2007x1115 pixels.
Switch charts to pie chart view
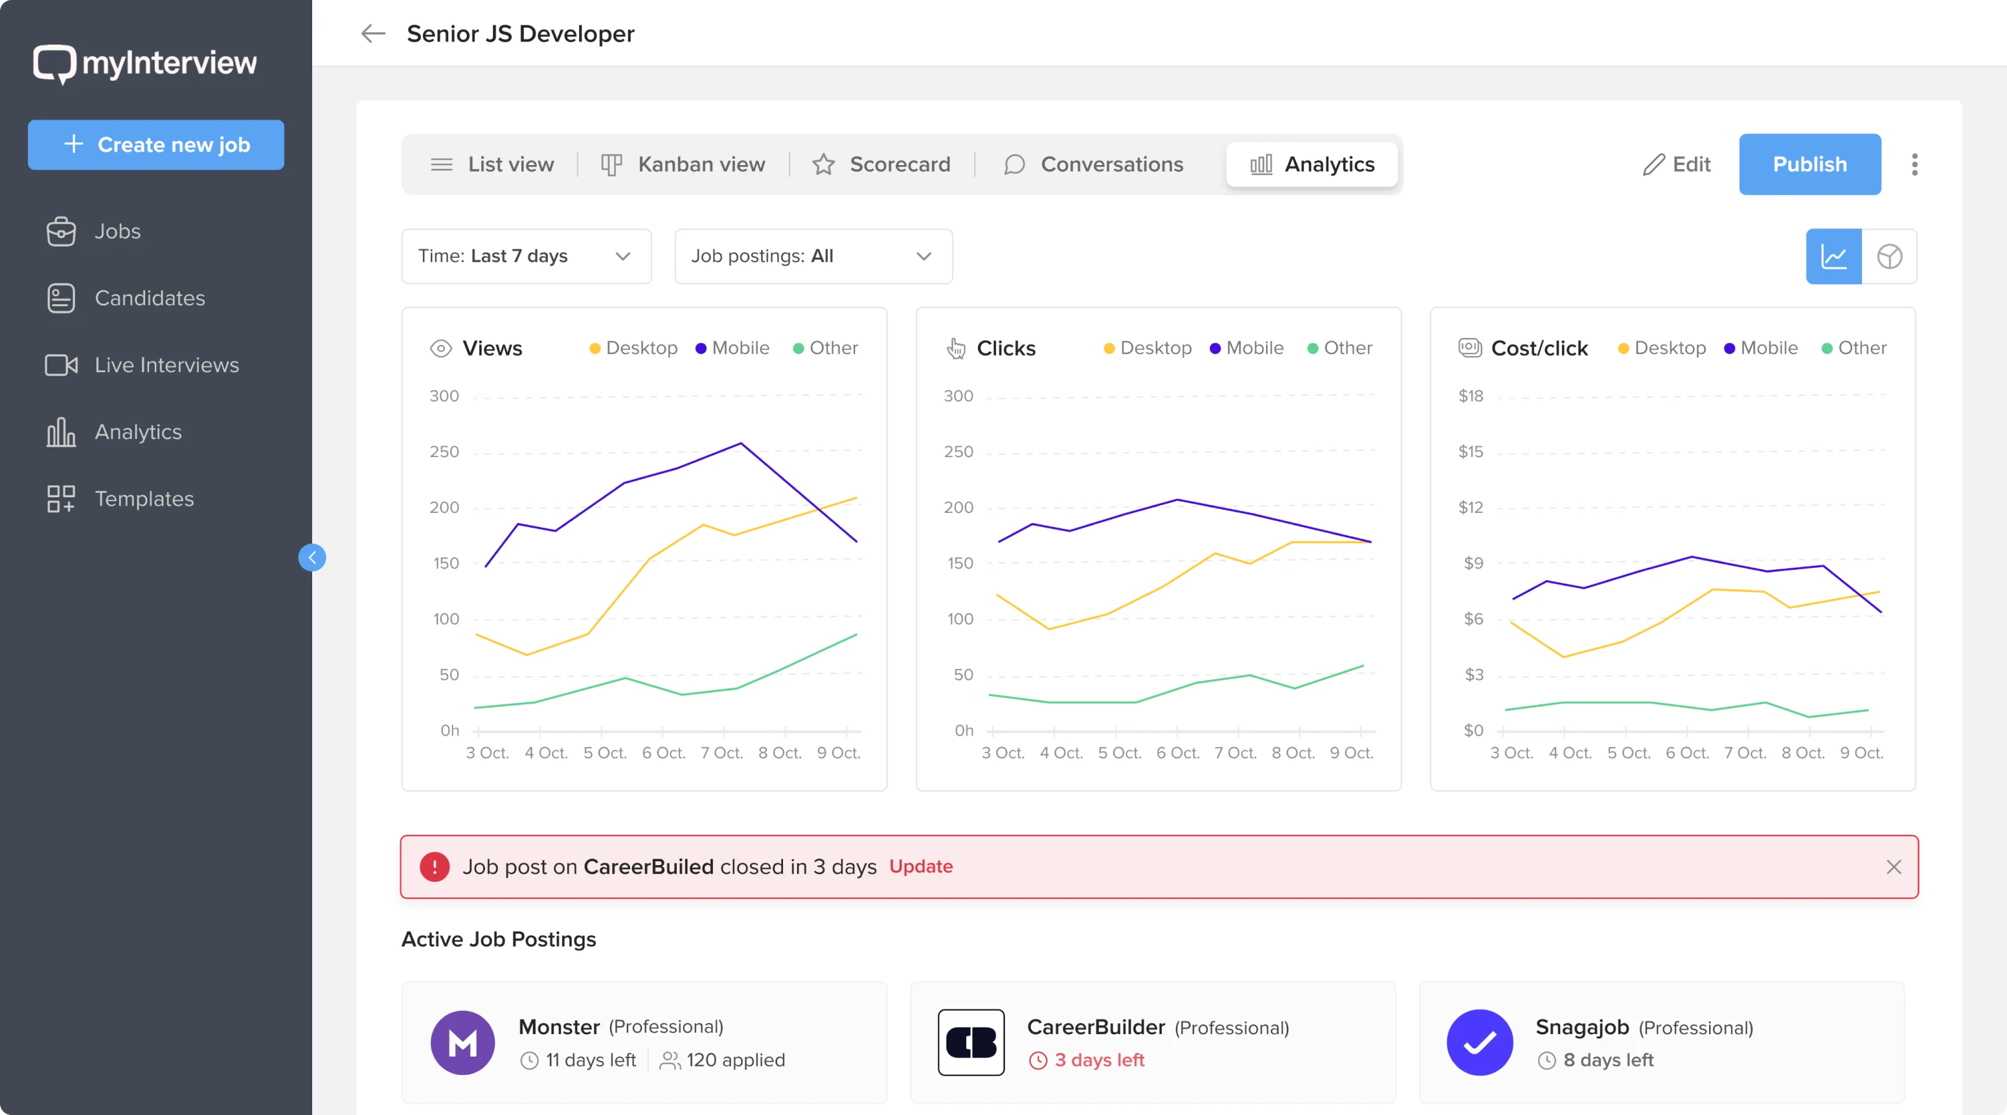pos(1891,256)
